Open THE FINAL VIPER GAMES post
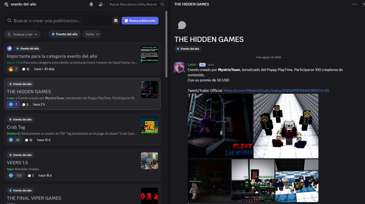 pos(82,194)
